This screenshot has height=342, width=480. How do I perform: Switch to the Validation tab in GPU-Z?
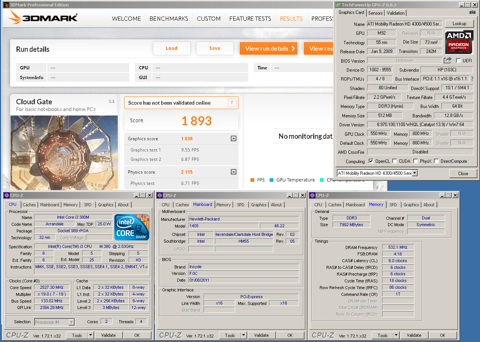click(x=396, y=13)
